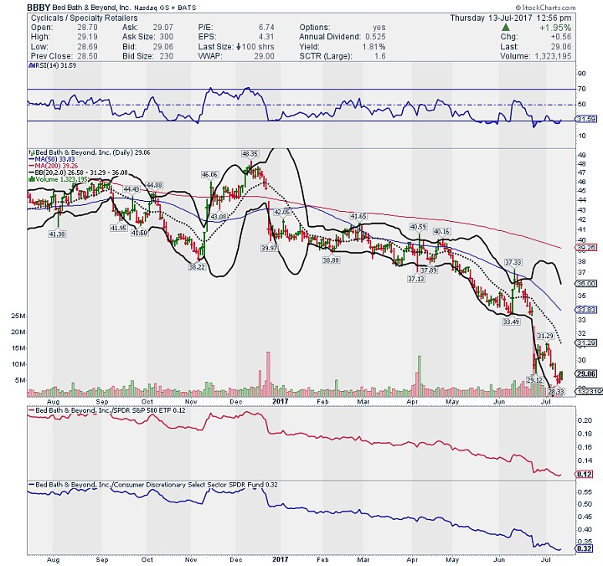
Task: Click the 38.22 price low label
Action: 197,266
